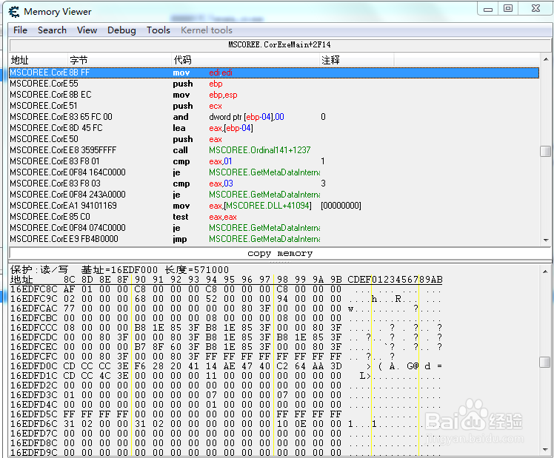Image resolution: width=554 pixels, height=458 pixels.
Task: Click byte AF in row 16EDFC8C
Action: [70, 289]
